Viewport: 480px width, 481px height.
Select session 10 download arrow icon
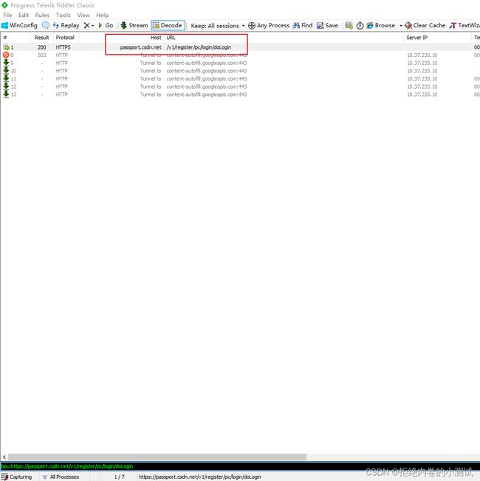click(6, 70)
